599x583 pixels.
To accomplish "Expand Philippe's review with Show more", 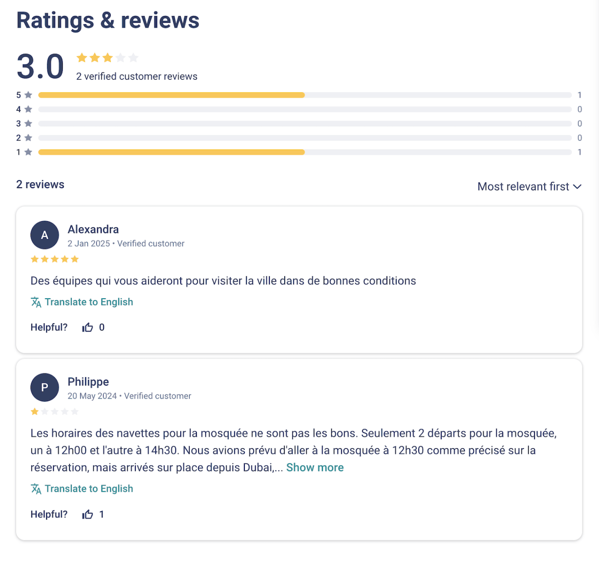I will [315, 467].
